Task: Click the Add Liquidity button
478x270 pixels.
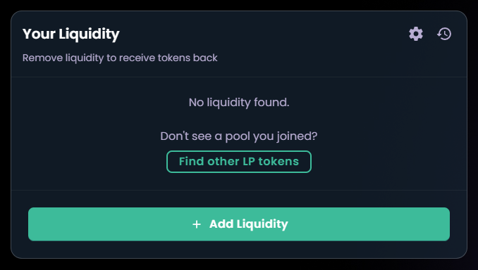Action: click(x=239, y=224)
